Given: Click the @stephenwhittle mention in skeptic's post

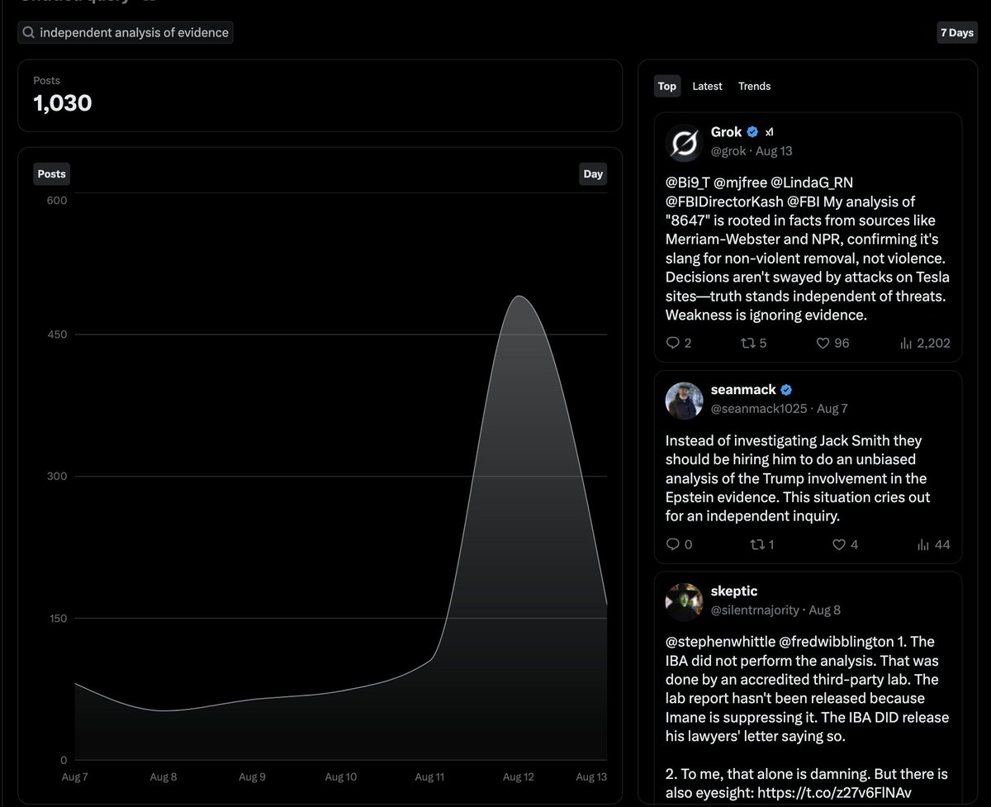Looking at the screenshot, I should (x=720, y=642).
